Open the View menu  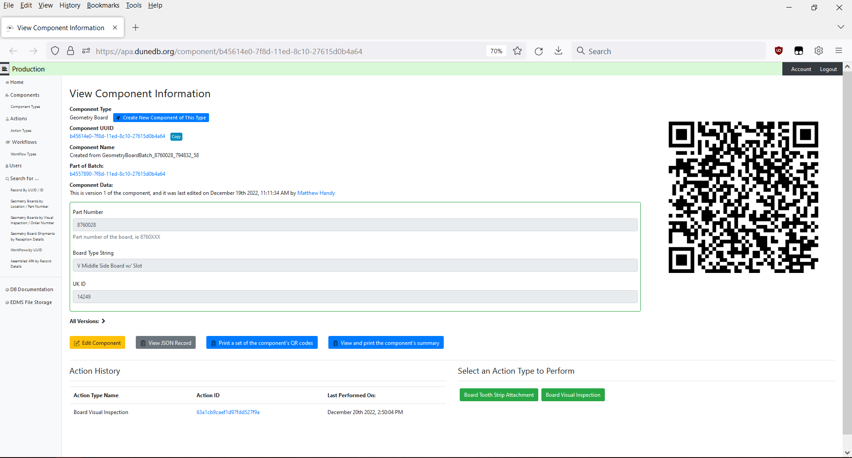click(46, 5)
